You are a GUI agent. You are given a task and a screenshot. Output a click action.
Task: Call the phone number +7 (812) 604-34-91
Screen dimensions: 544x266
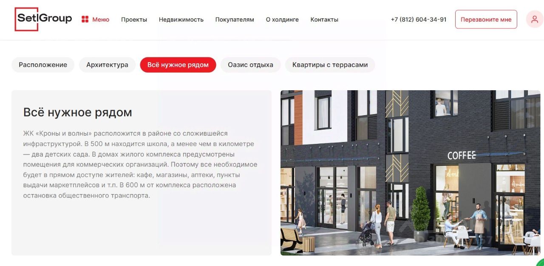click(x=419, y=20)
